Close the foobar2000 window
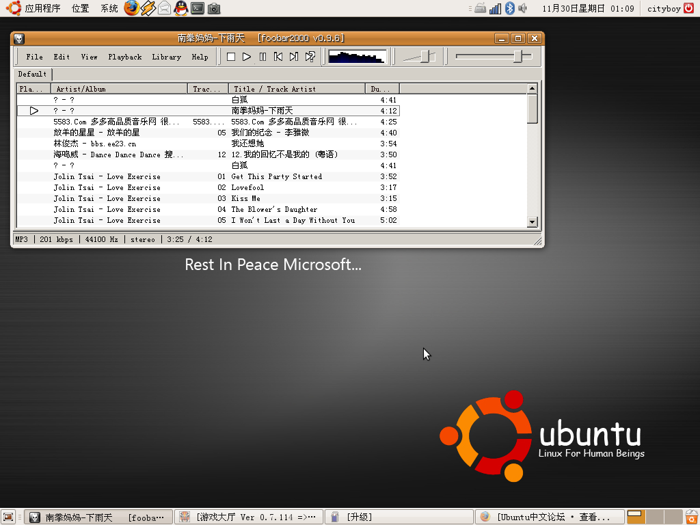This screenshot has width=700, height=525. pos(535,38)
